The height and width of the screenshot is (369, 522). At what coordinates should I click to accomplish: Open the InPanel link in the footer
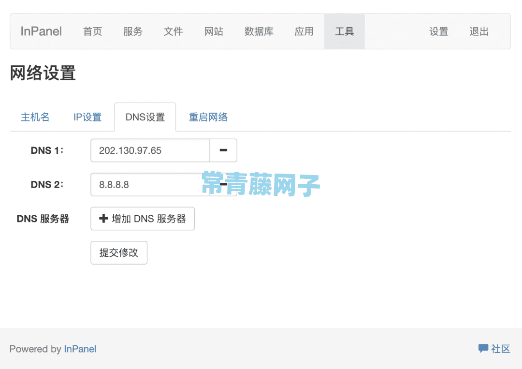click(80, 349)
